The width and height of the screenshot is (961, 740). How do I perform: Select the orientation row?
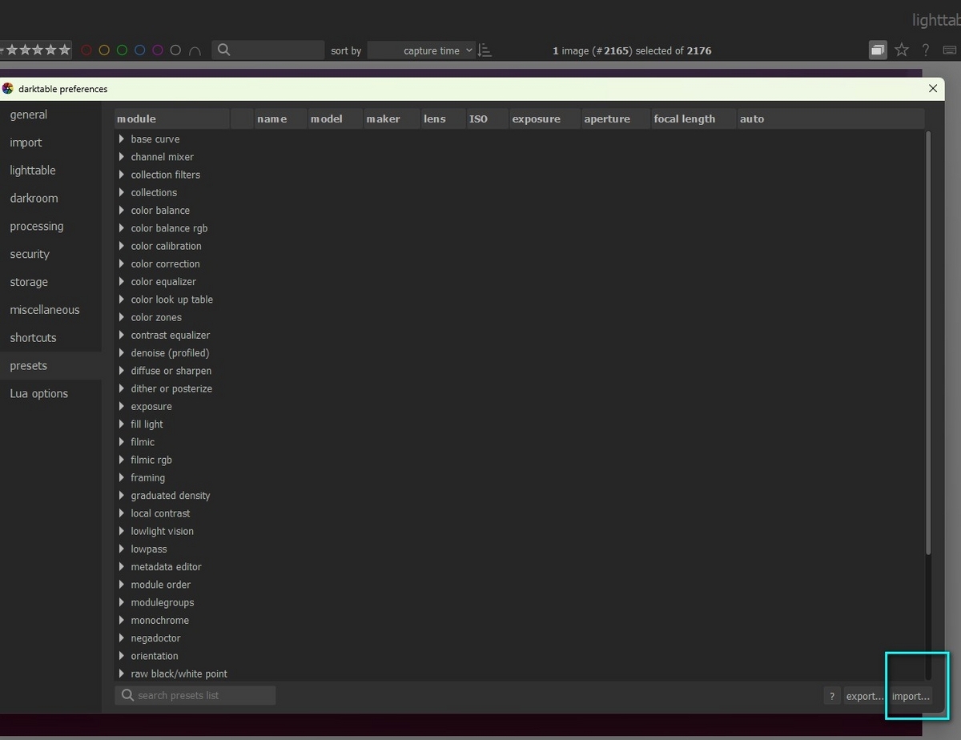tap(519, 656)
